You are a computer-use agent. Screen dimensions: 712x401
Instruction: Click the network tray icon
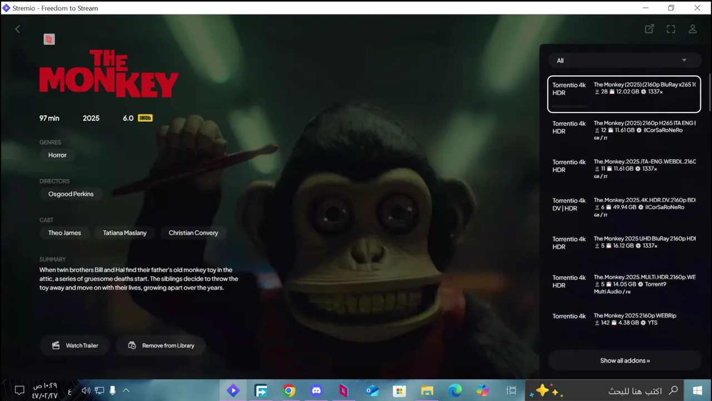point(99,390)
